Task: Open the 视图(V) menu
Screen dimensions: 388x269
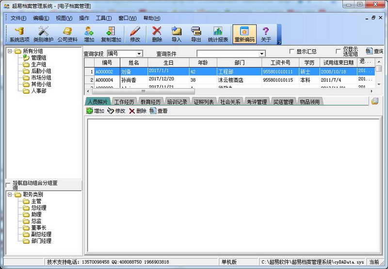Action: pyautogui.click(x=64, y=18)
